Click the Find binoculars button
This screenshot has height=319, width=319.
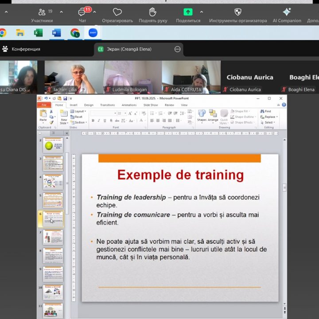(265, 111)
